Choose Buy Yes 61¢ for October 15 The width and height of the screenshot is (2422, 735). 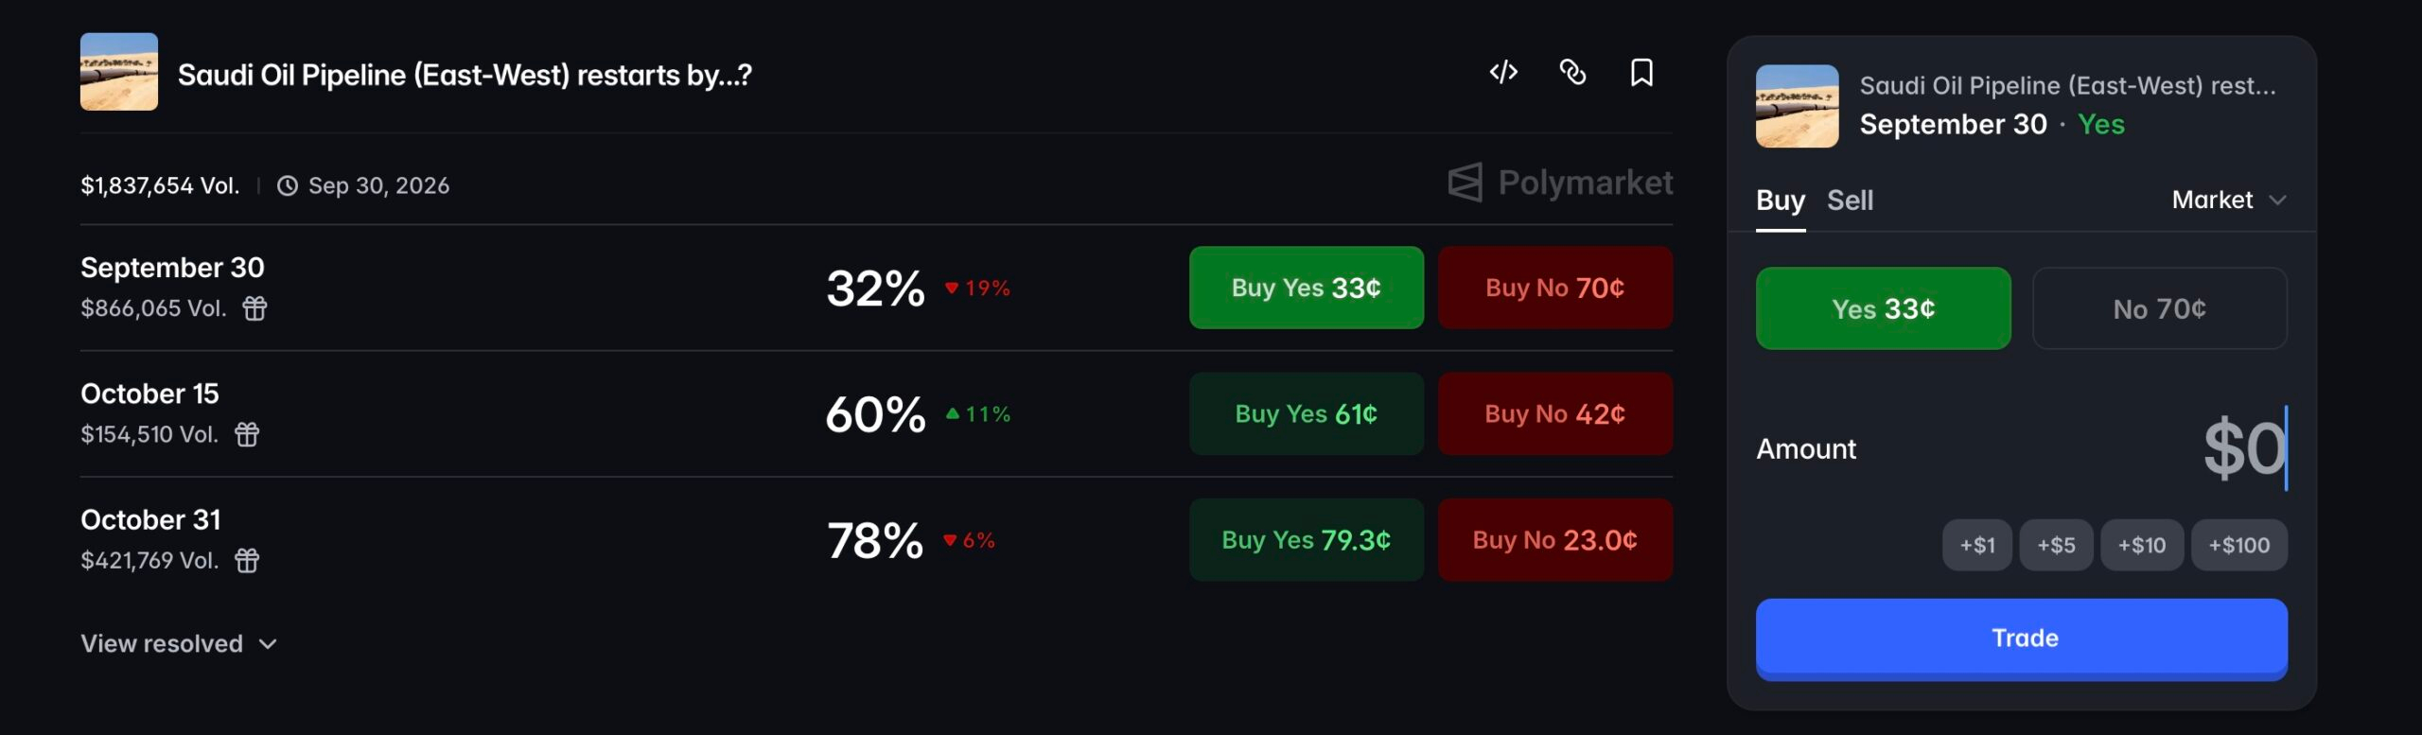click(x=1306, y=413)
